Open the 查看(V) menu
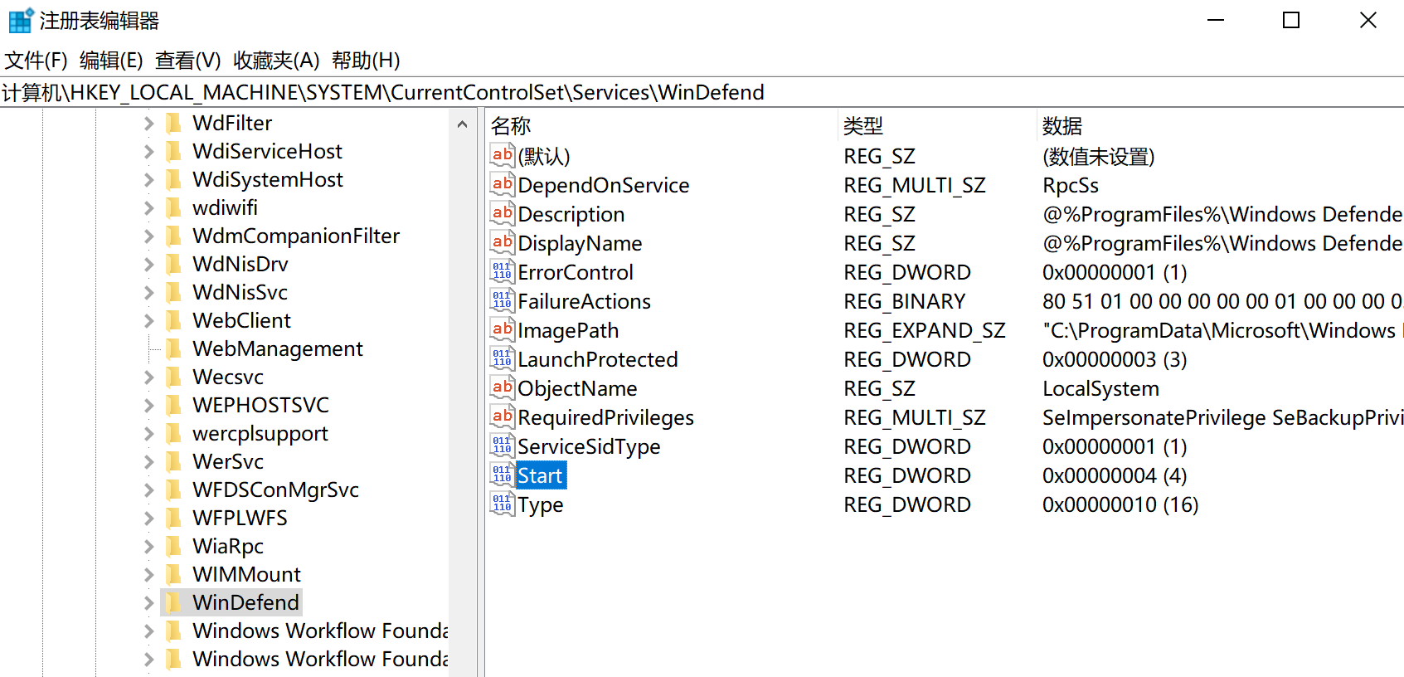Viewport: 1404px width, 677px height. coord(188,61)
